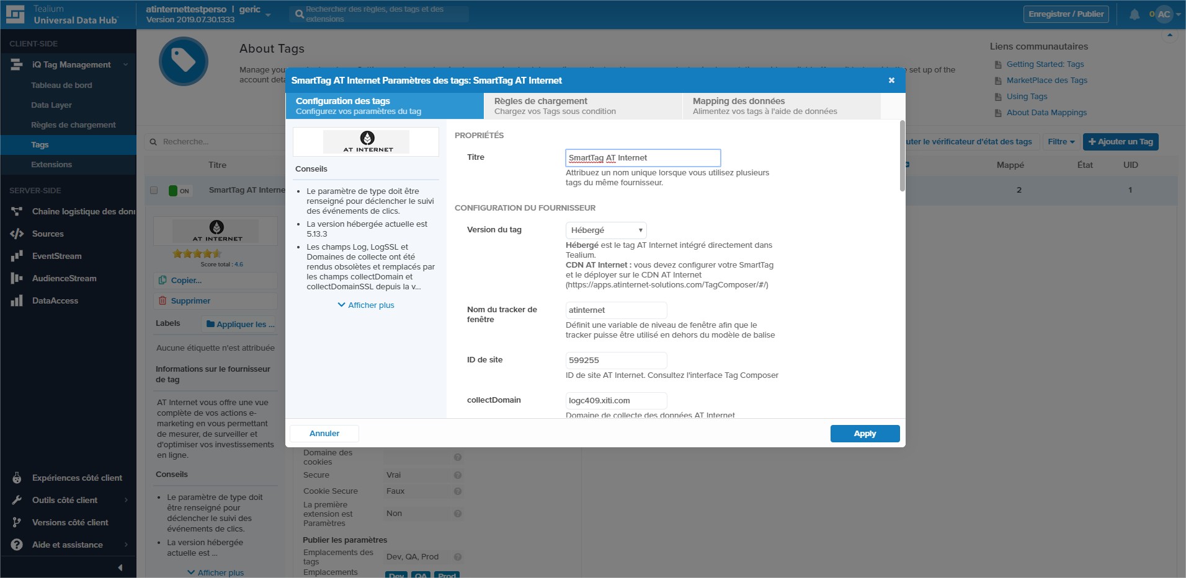Tick the SmartTag row checkbox
The image size is (1186, 578).
[x=154, y=190]
